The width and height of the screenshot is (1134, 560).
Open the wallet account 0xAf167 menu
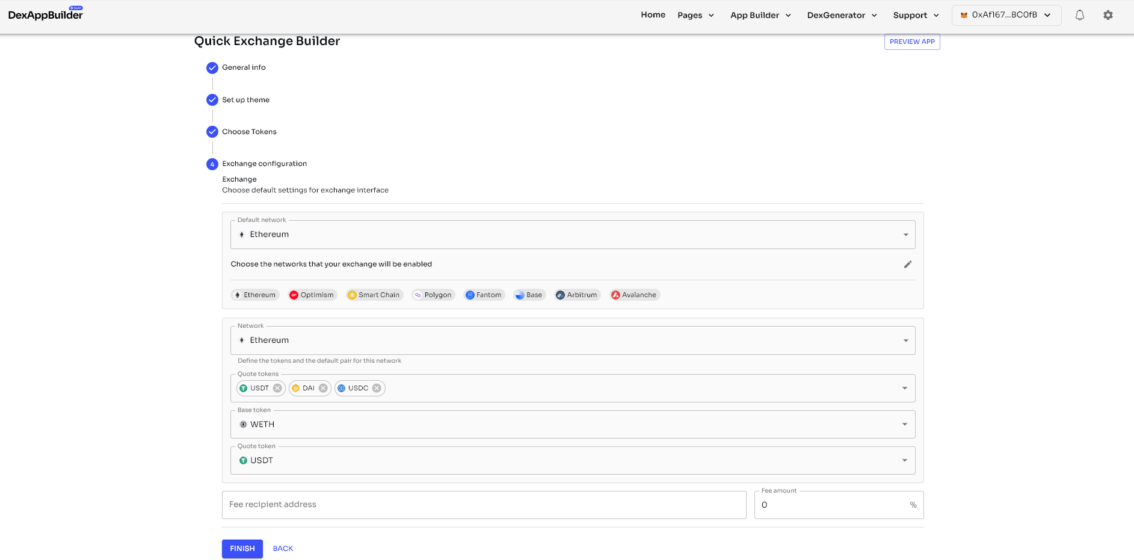tap(1006, 15)
